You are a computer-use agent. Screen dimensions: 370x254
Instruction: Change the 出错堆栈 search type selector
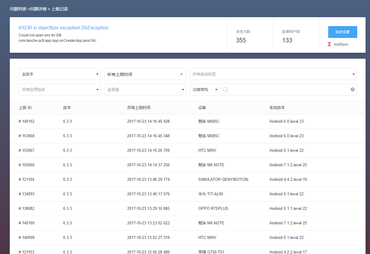pyautogui.click(x=204, y=90)
